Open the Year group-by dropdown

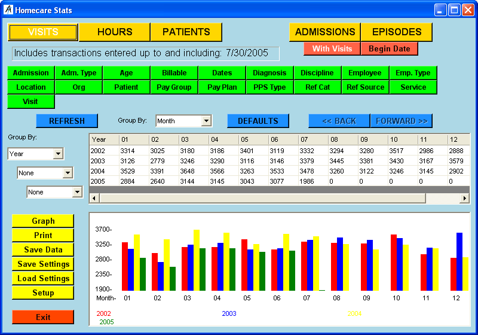click(58, 154)
